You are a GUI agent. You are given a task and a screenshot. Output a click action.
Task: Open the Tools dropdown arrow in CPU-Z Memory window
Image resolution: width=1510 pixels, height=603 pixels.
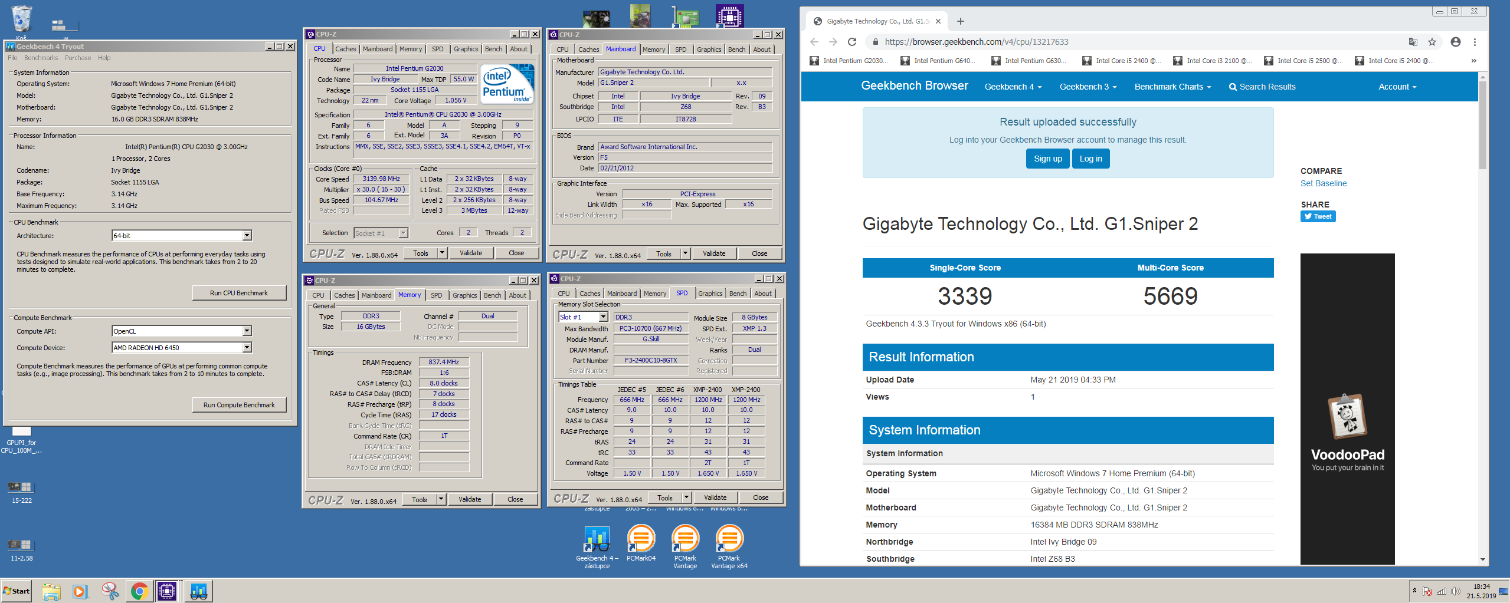tap(440, 499)
